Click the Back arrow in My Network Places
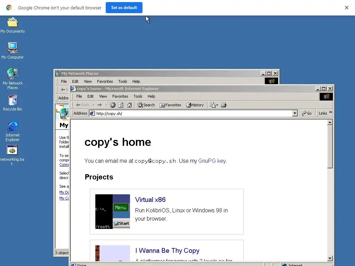The height and width of the screenshot is (266, 355). tap(63, 90)
